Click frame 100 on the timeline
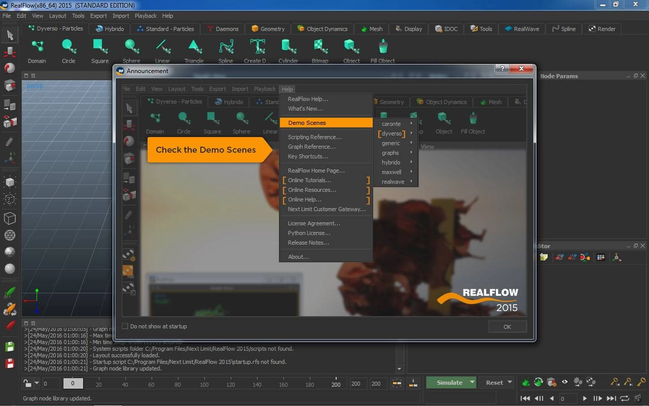Screen dimensions: 649x406 (x=204, y=384)
